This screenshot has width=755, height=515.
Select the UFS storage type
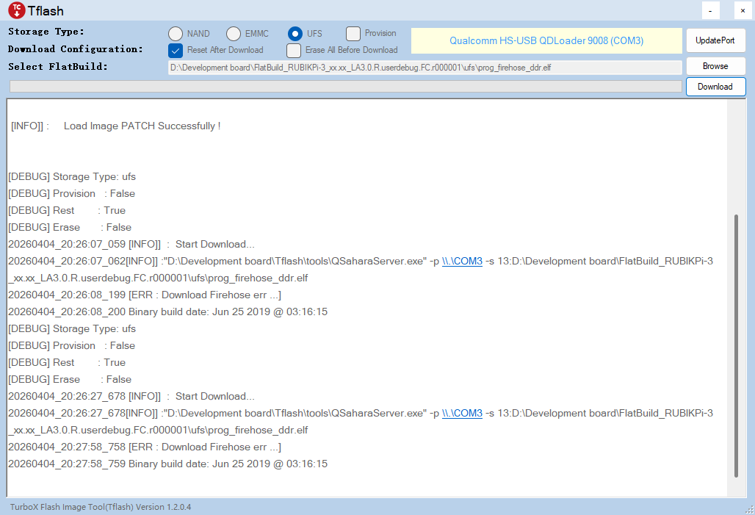295,34
